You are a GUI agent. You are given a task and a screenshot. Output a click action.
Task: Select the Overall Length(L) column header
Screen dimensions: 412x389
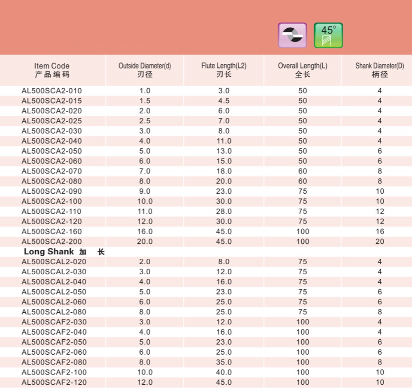(303, 70)
